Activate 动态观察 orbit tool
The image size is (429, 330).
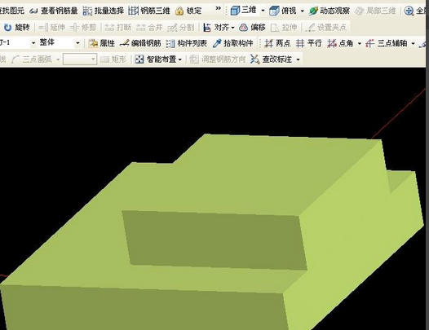click(329, 11)
